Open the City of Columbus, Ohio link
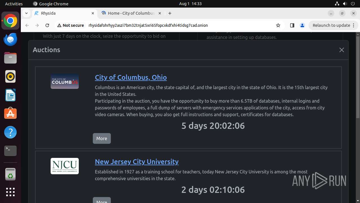Viewport: 360px width, 203px height. tap(131, 77)
